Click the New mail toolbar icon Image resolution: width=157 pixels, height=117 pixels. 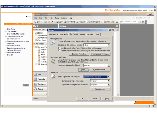tap(37, 22)
